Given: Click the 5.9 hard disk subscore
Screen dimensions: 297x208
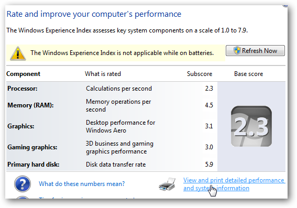Looking at the screenshot, I should 209,165.
